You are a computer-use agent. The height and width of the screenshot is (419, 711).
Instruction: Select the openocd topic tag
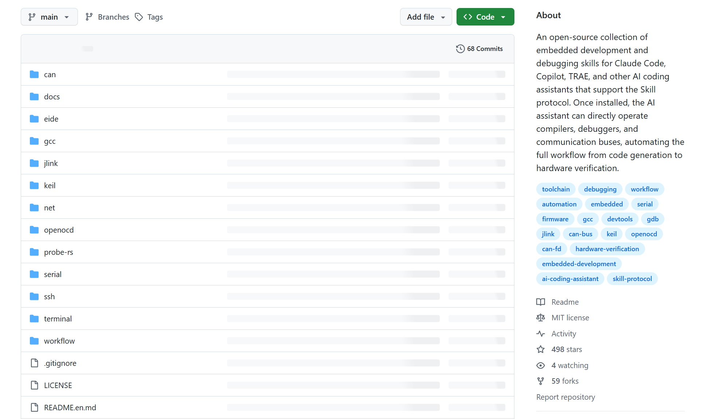point(644,234)
